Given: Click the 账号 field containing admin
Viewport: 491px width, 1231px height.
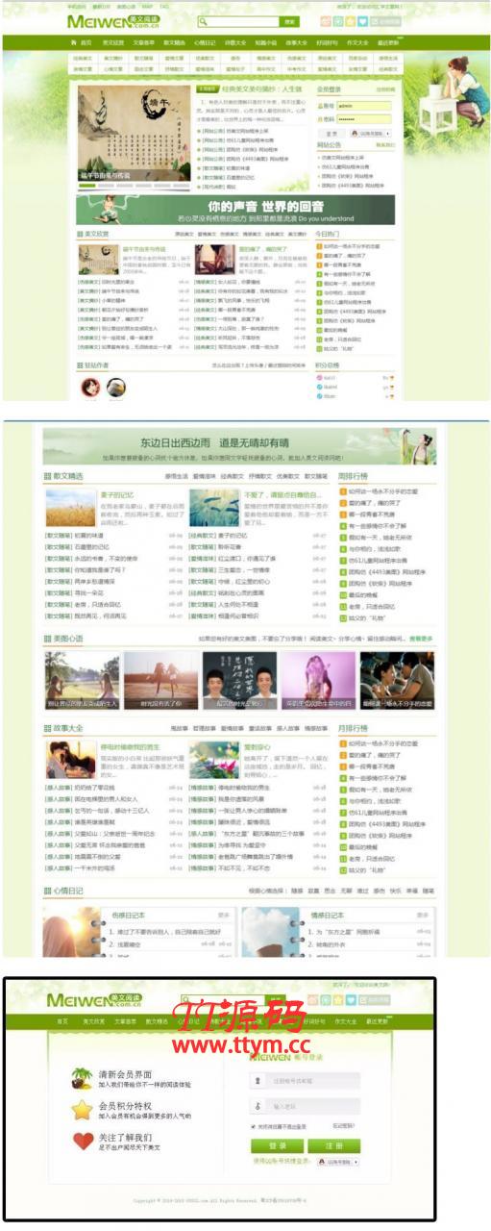Looking at the screenshot, I should (x=365, y=106).
